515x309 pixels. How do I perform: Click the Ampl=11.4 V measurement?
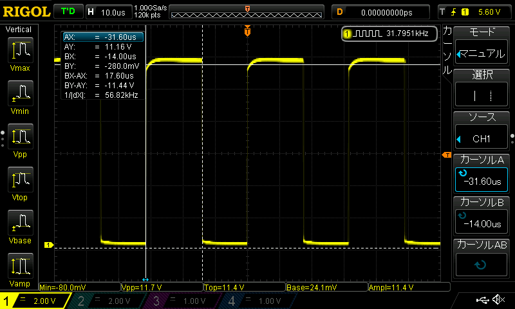409,287
